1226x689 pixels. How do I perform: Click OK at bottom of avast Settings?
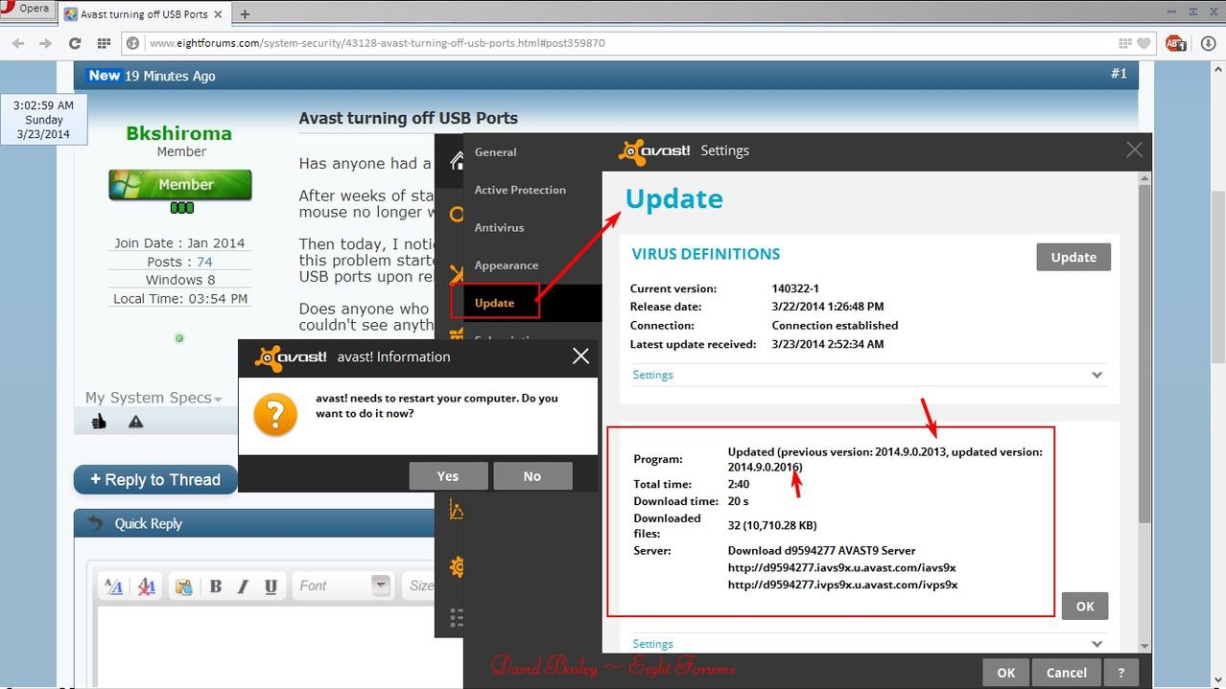1005,673
